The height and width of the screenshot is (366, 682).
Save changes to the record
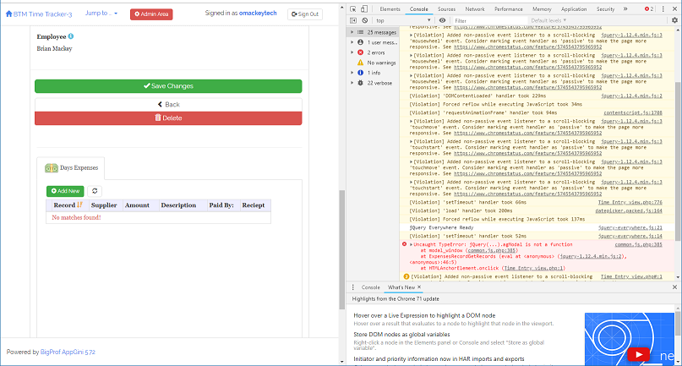168,86
